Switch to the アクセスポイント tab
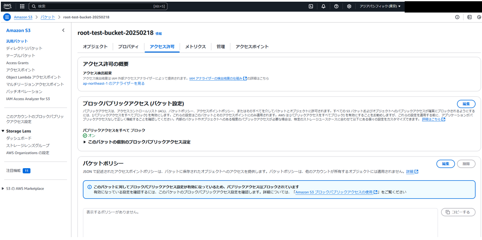 252,47
